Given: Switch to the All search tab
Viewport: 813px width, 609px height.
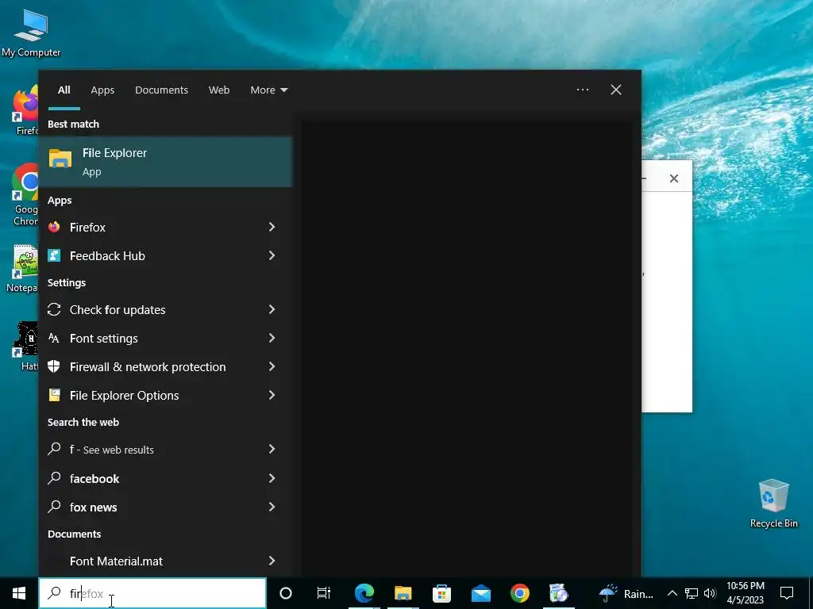Looking at the screenshot, I should 64,90.
